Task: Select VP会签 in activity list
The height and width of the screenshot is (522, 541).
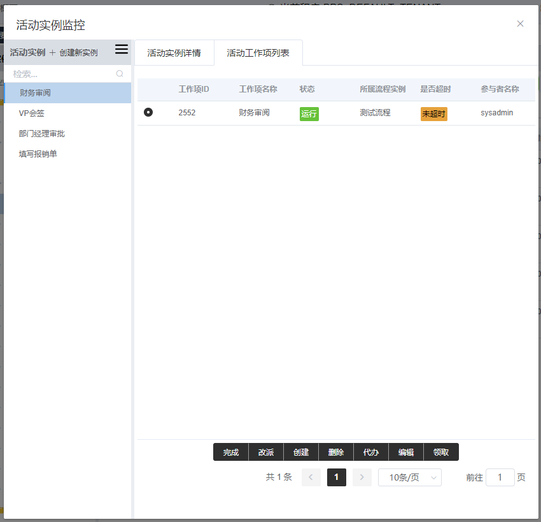Action: coord(32,113)
